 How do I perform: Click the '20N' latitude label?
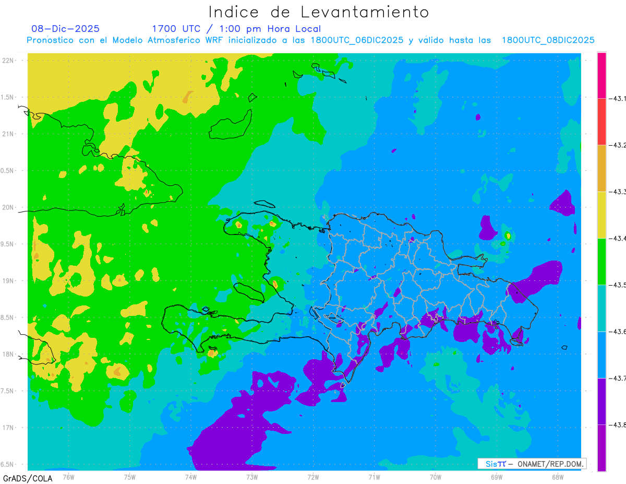[8, 207]
